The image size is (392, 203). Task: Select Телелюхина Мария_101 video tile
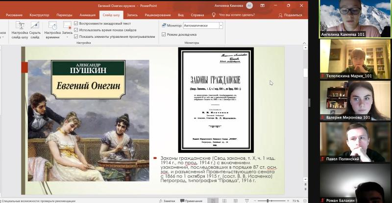pos(355,59)
